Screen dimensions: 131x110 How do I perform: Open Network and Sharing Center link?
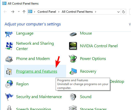pyautogui.click(x=35, y=46)
